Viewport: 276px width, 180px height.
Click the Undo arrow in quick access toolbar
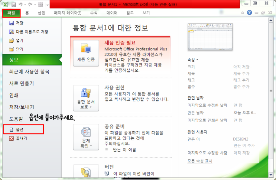[20, 4]
